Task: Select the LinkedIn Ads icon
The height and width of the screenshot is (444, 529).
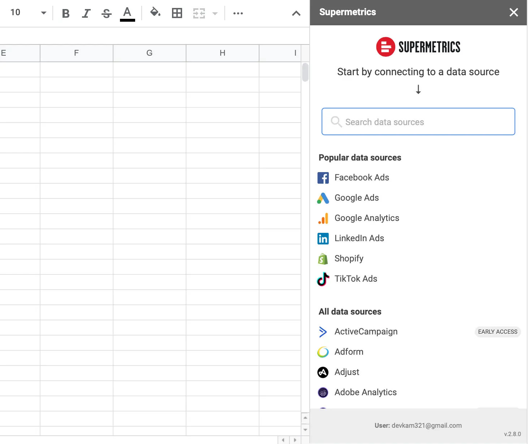Action: (323, 238)
